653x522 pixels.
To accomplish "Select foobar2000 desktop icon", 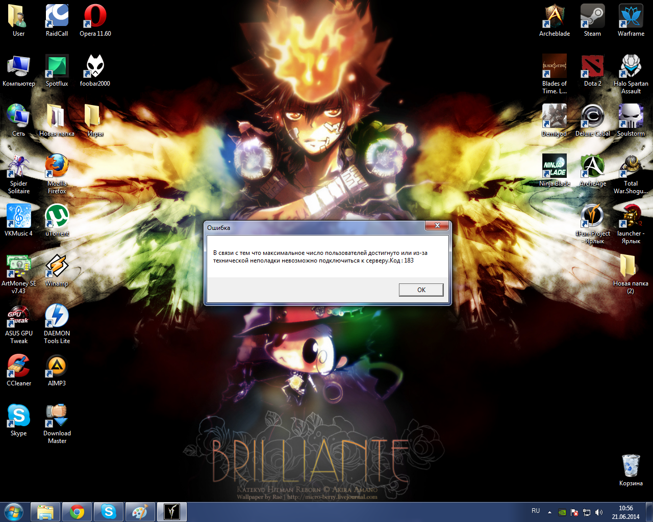I will (x=95, y=71).
